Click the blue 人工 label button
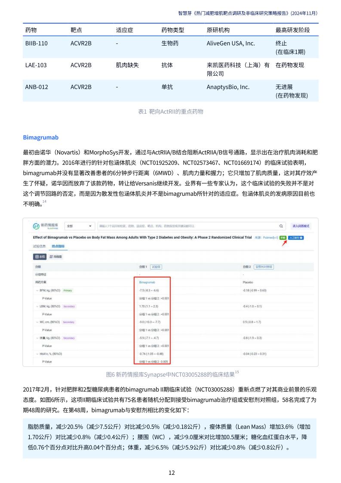341x483 pixels. tap(296, 238)
